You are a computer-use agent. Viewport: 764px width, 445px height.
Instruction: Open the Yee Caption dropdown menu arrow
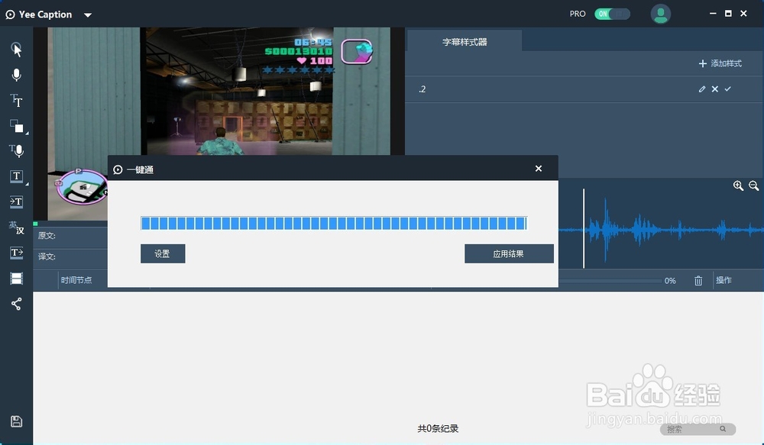pyautogui.click(x=88, y=15)
